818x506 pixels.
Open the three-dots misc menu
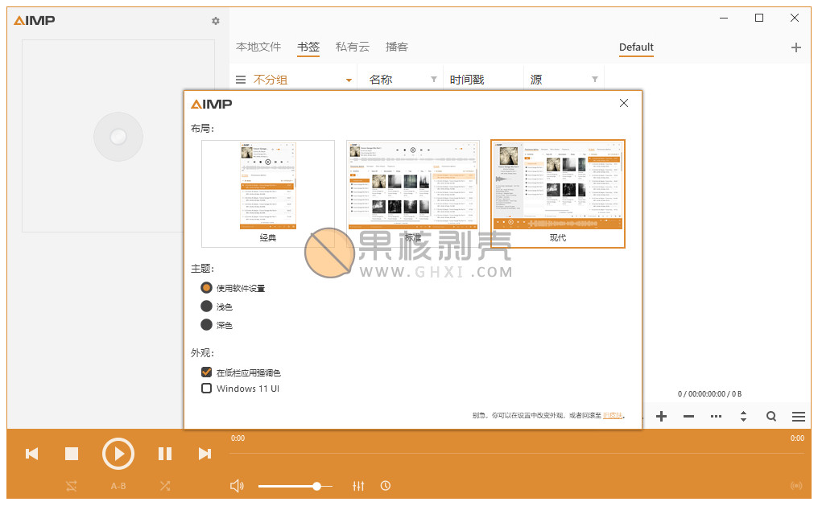coord(716,417)
